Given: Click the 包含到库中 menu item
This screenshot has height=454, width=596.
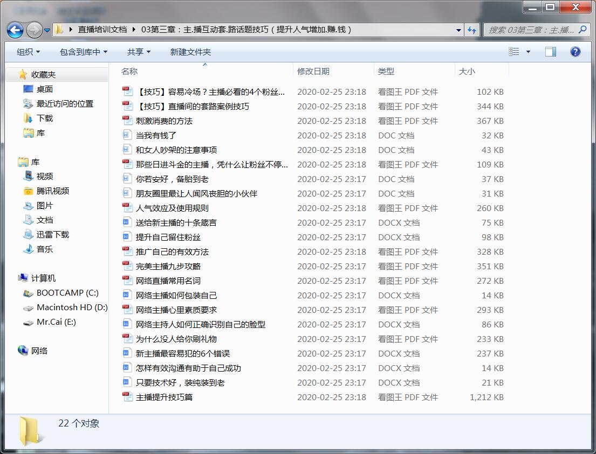Looking at the screenshot, I should point(80,52).
